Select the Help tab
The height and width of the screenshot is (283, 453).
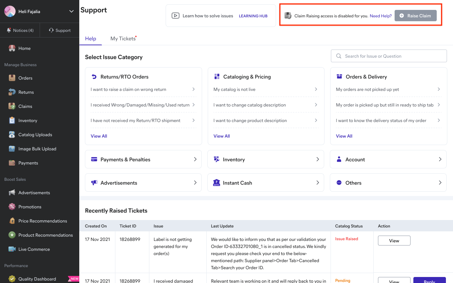tap(91, 39)
